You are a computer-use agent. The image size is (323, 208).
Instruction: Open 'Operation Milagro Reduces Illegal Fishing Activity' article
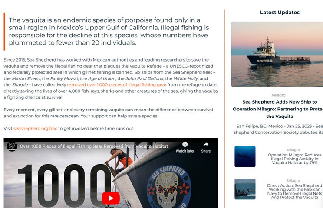tap(295, 159)
